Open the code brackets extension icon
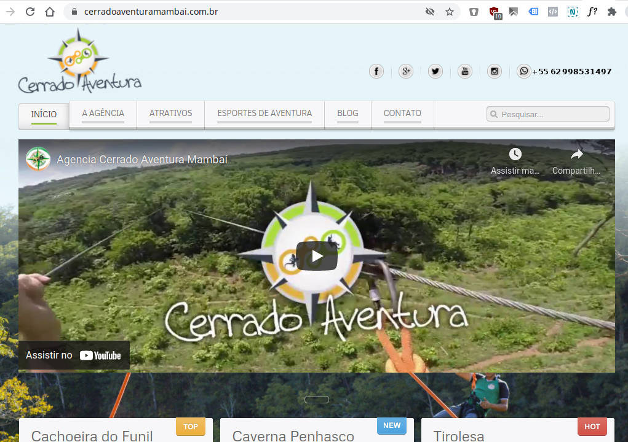This screenshot has height=442, width=628. coord(553,12)
